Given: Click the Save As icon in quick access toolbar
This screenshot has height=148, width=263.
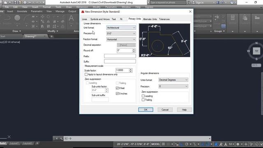Looking at the screenshot, I should 20,2.
